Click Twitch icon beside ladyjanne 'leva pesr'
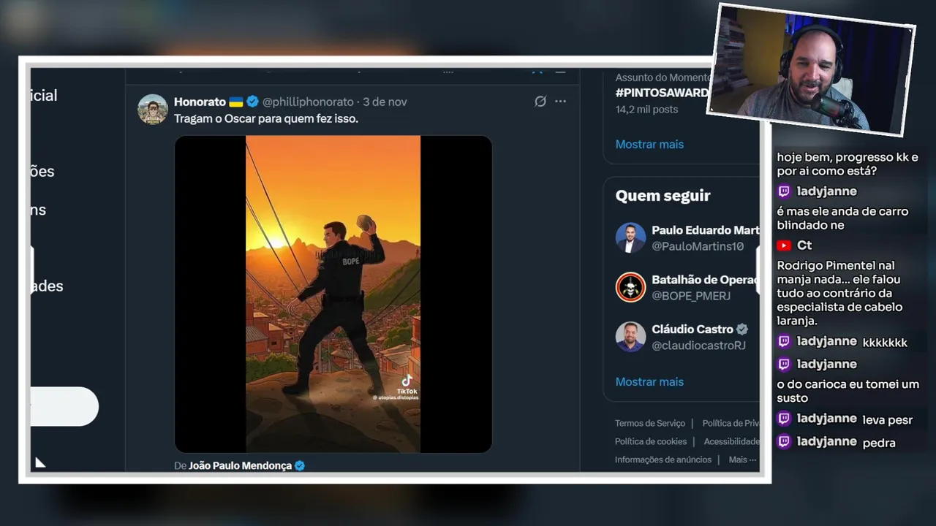Screen dimensions: 936x526 pyautogui.click(x=784, y=419)
